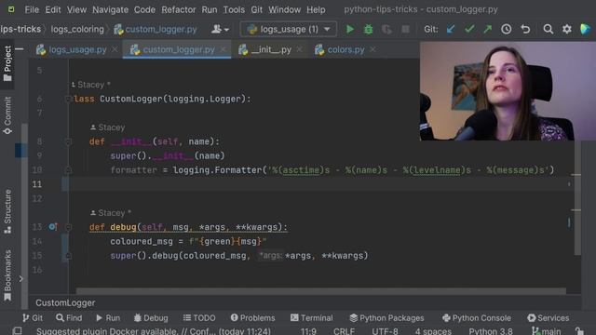Image resolution: width=596 pixels, height=335 pixels.
Task: Open the code-with-me user dropdown
Action: [x=220, y=29]
